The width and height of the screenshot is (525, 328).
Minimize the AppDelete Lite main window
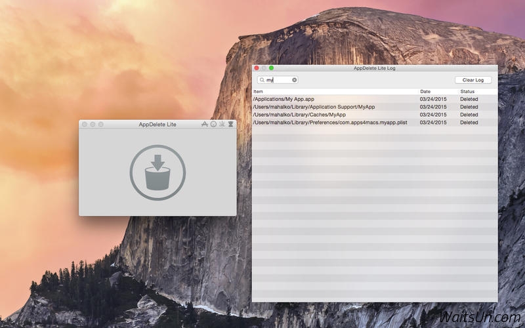[93, 124]
